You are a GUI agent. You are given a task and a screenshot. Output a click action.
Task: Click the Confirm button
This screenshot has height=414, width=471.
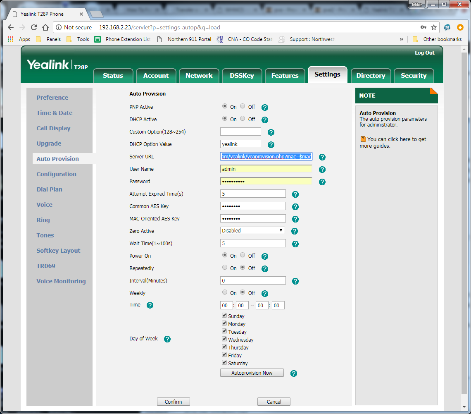(174, 402)
